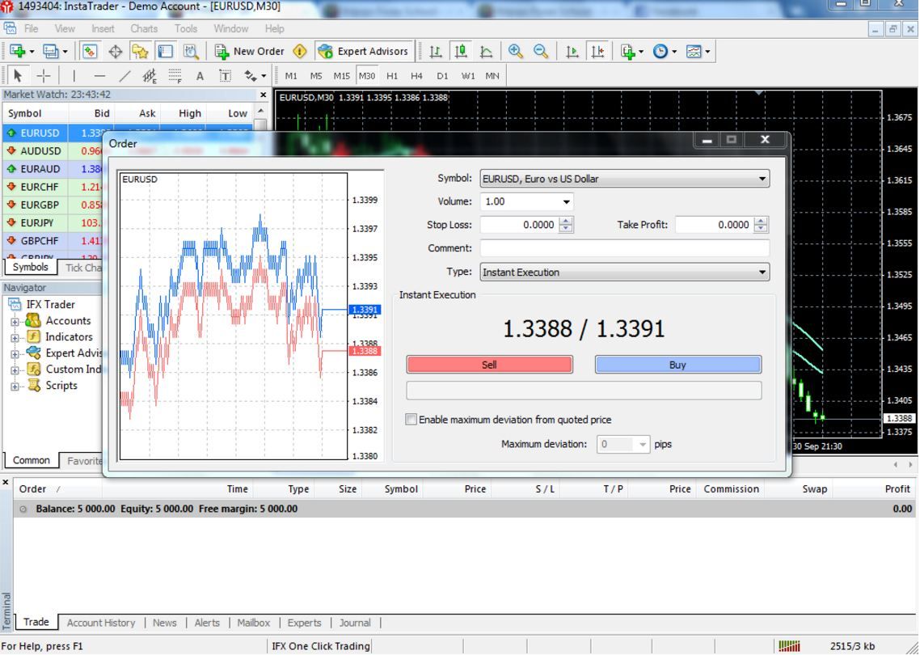Switch to Account History tab
The width and height of the screenshot is (920, 655).
(101, 623)
